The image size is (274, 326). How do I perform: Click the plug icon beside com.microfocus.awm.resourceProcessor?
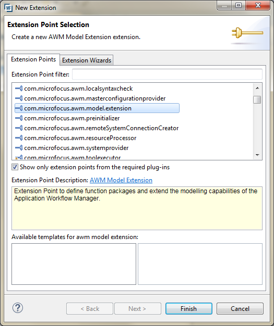tap(19, 138)
